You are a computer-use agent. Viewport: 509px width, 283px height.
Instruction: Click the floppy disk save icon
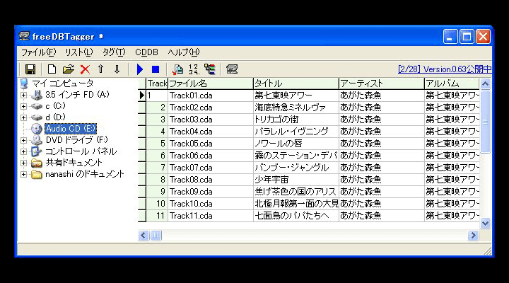click(30, 69)
